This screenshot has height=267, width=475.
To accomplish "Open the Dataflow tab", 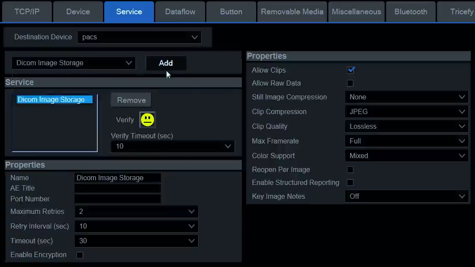I will 180,12.
